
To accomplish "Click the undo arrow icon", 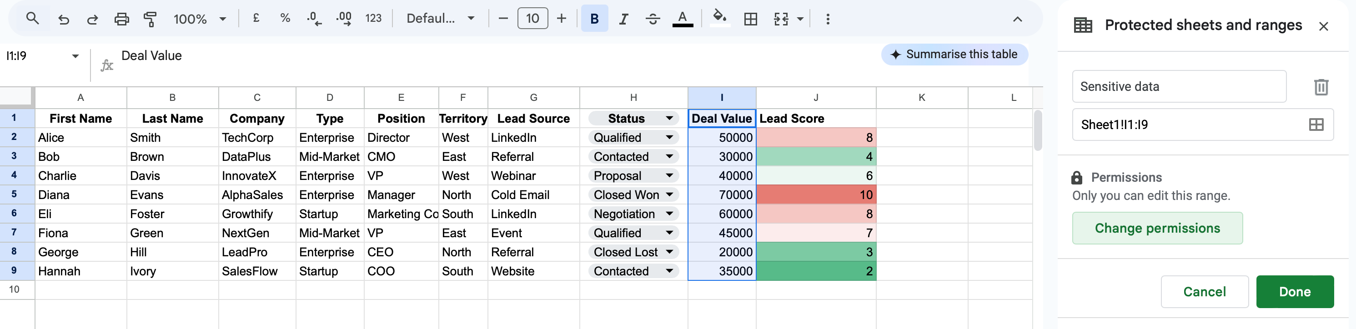I will tap(64, 20).
